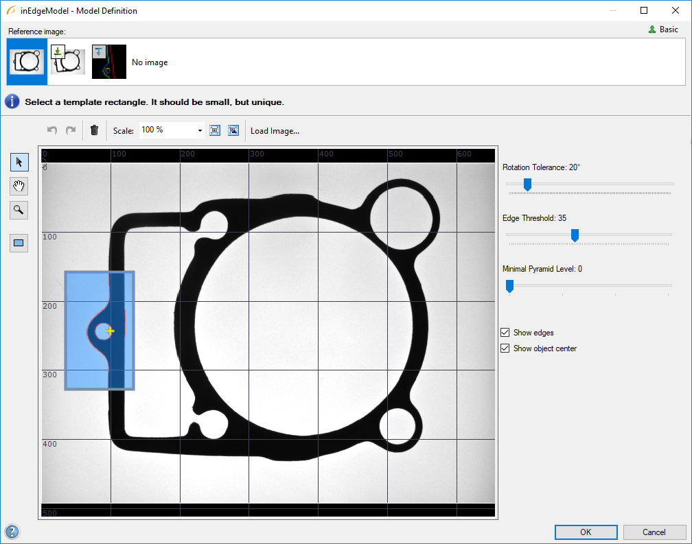Select the arrow pointer tool
Viewport: 692px width, 544px height.
(19, 163)
